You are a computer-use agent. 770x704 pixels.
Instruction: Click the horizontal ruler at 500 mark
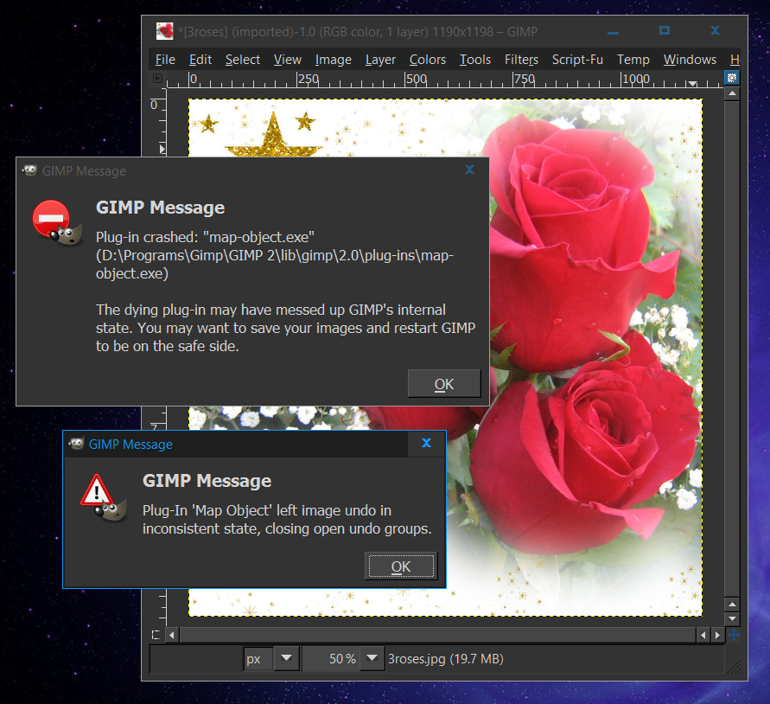click(416, 80)
